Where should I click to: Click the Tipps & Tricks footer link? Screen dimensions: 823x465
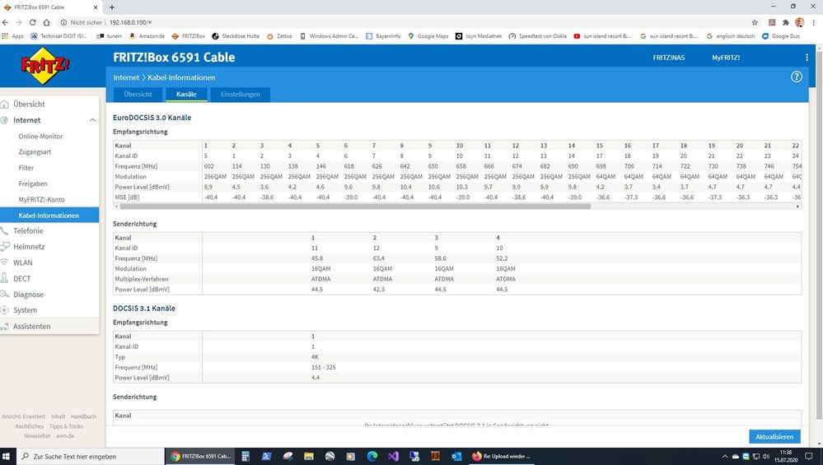[66, 426]
